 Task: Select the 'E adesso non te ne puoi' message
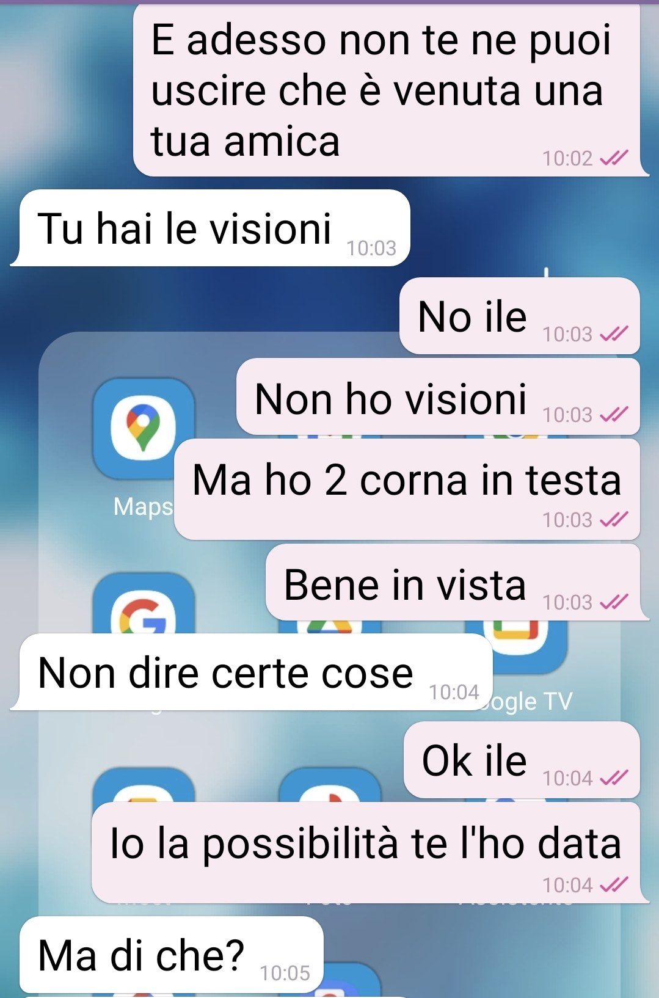390,90
